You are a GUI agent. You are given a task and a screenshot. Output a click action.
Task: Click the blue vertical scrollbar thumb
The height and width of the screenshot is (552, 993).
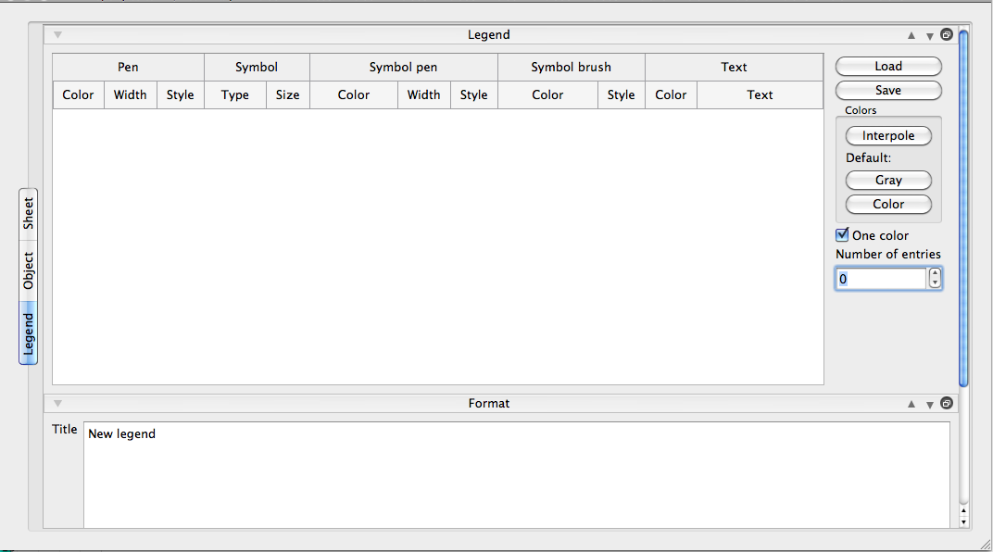tap(963, 208)
